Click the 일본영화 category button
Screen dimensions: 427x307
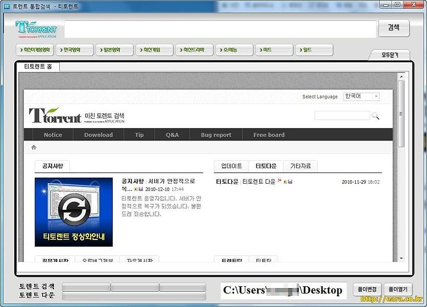[x=114, y=50]
